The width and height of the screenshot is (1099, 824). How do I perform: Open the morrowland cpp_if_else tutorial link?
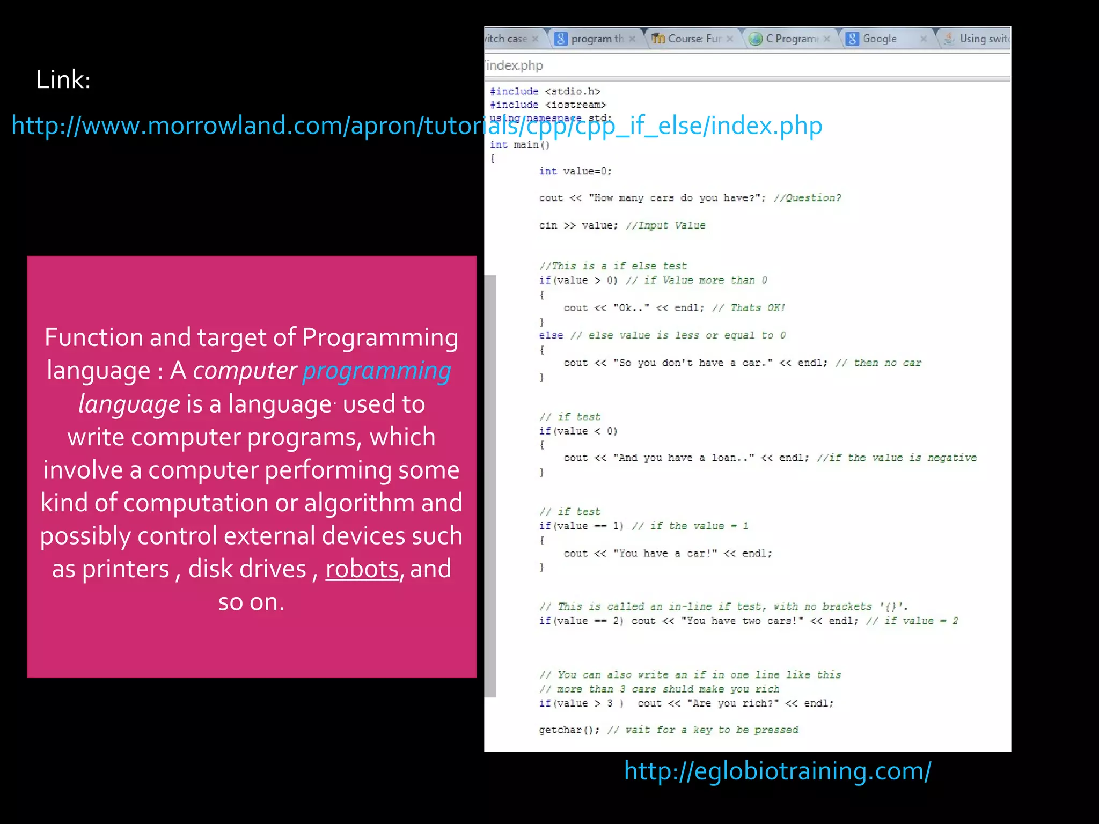[416, 126]
